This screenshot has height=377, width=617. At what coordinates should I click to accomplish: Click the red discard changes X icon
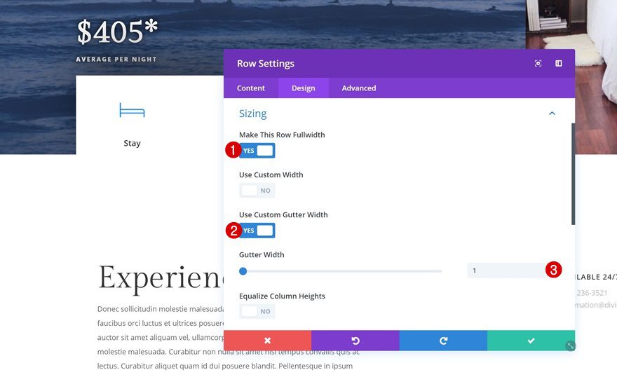pos(267,341)
